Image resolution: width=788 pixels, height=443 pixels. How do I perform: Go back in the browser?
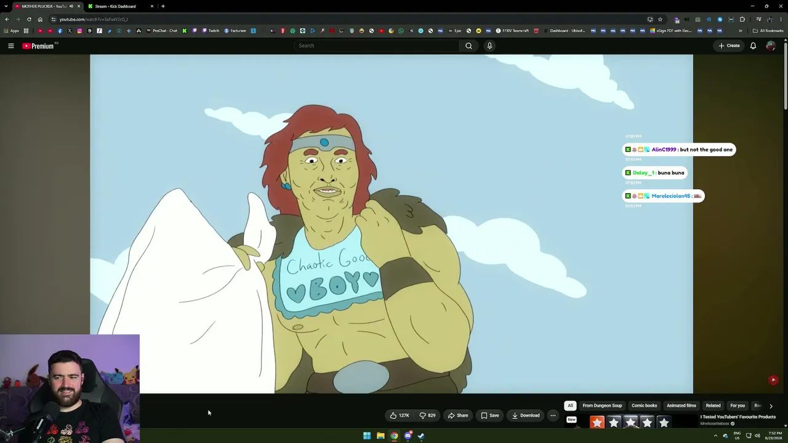(7, 19)
